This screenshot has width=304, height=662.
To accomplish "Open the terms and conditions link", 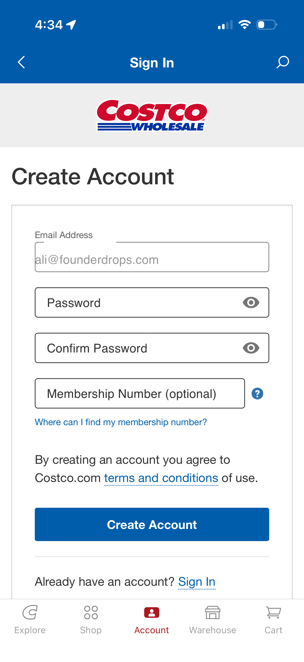I will (161, 478).
